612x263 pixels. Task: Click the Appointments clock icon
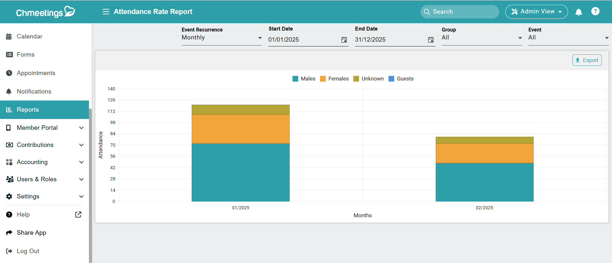coord(9,73)
